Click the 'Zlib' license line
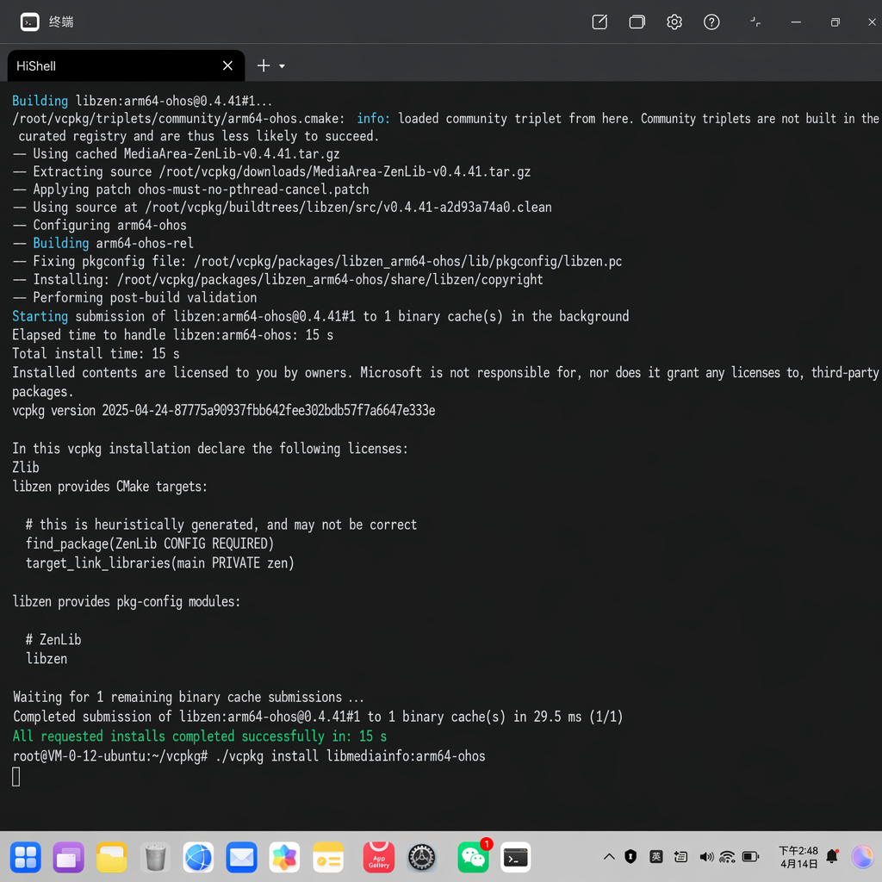The width and height of the screenshot is (882, 882). pos(26,467)
